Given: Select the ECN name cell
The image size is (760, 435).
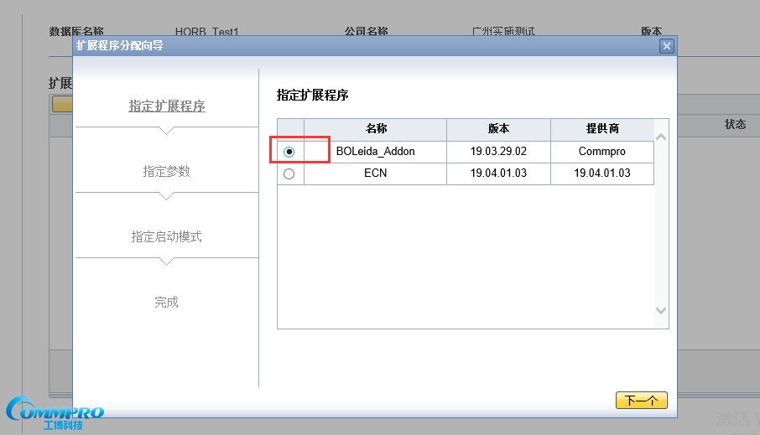Looking at the screenshot, I should coord(375,173).
